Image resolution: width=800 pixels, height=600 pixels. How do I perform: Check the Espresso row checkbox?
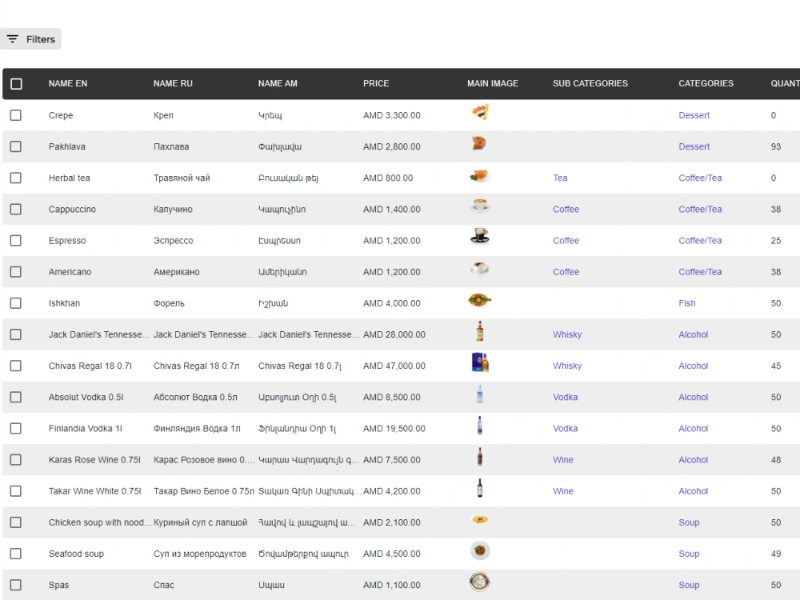16,240
